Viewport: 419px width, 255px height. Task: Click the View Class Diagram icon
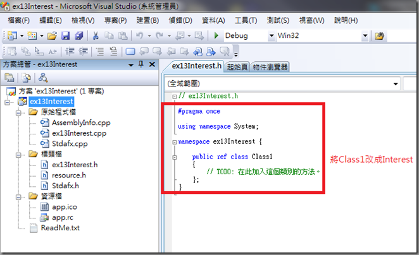[43, 78]
